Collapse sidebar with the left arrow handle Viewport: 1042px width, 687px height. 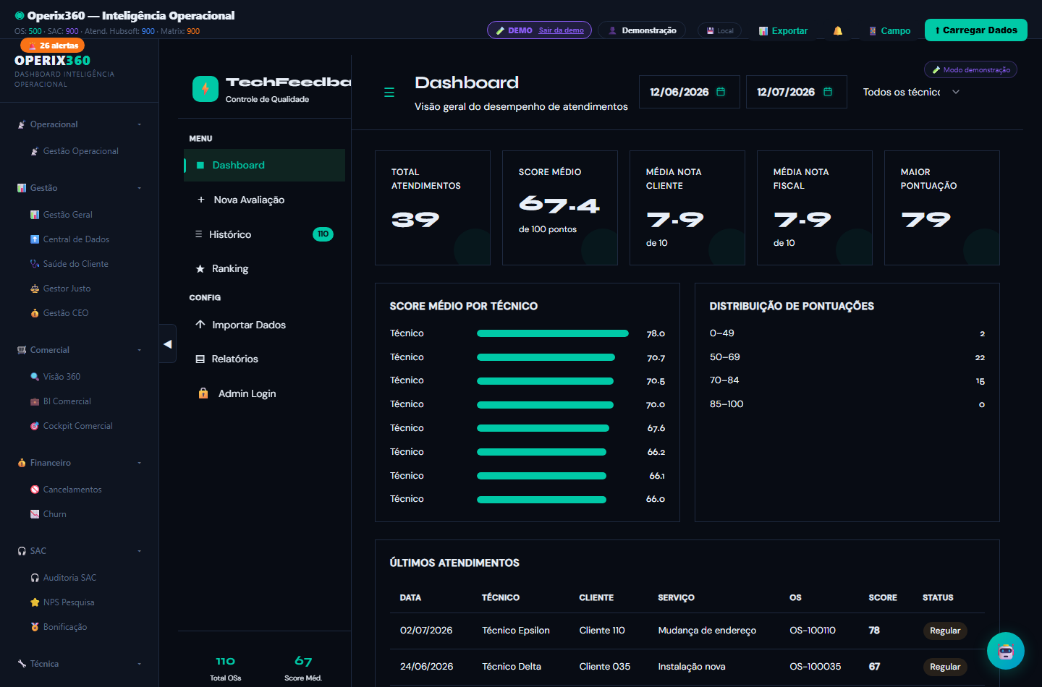(x=168, y=343)
